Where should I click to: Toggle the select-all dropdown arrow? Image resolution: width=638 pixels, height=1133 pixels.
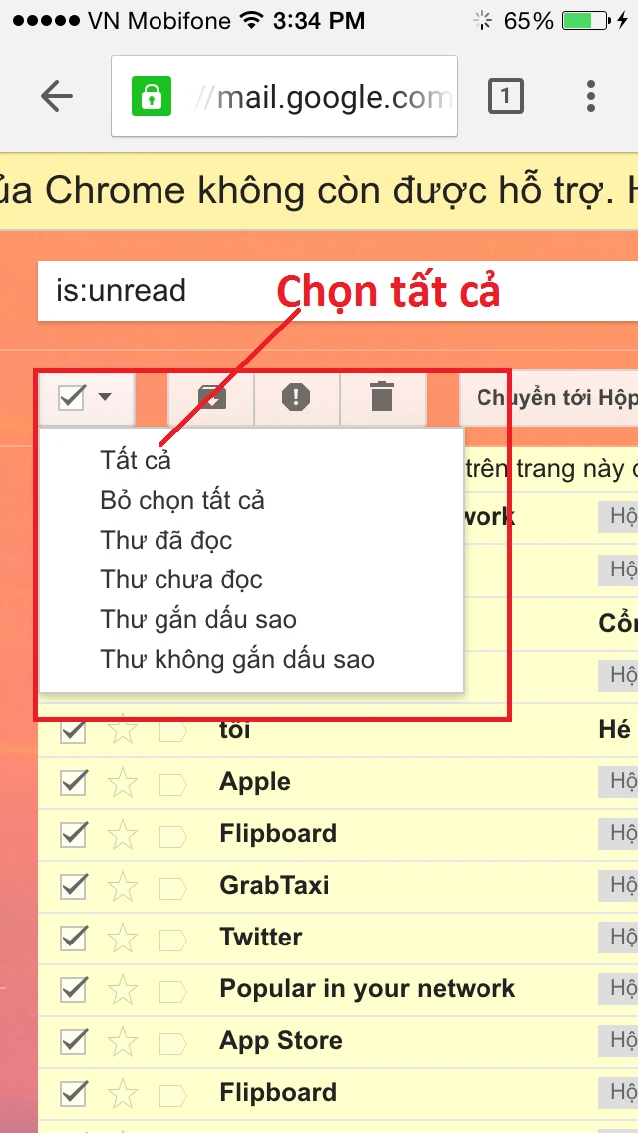105,398
